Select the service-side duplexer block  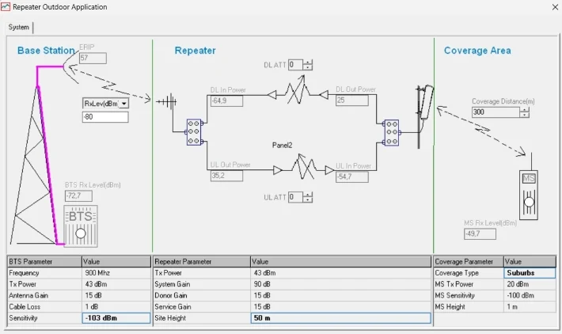coord(391,133)
